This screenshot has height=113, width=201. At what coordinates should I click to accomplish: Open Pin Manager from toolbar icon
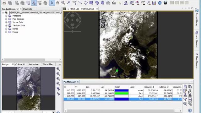point(149,3)
